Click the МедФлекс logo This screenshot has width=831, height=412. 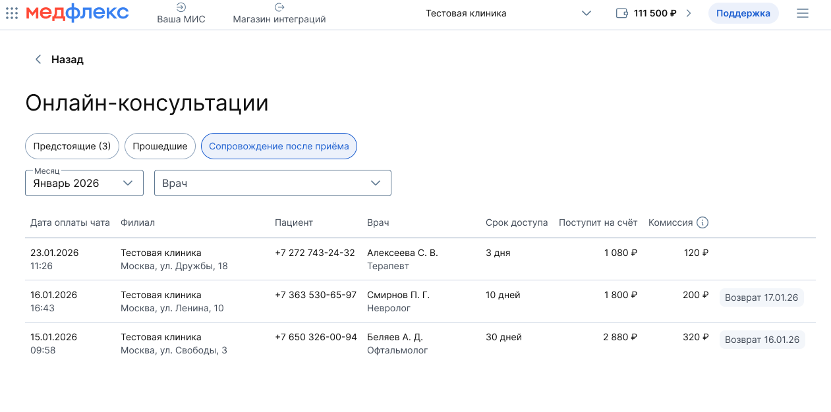point(77,13)
